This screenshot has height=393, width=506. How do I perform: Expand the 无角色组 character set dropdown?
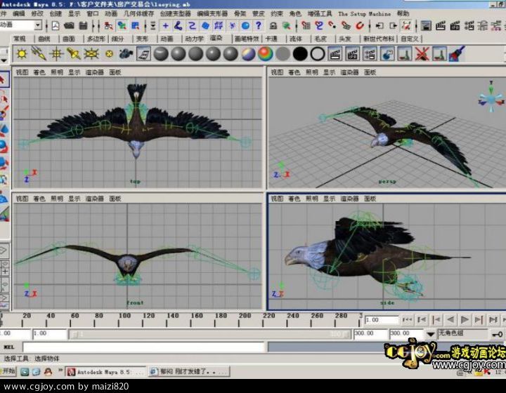tap(430, 334)
